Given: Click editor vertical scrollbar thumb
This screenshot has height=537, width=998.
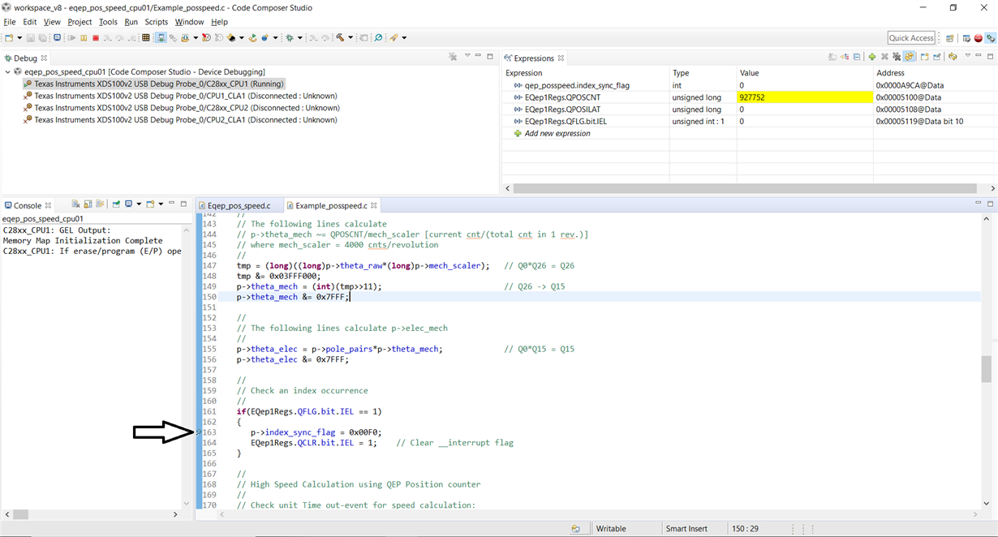Looking at the screenshot, I should 987,369.
